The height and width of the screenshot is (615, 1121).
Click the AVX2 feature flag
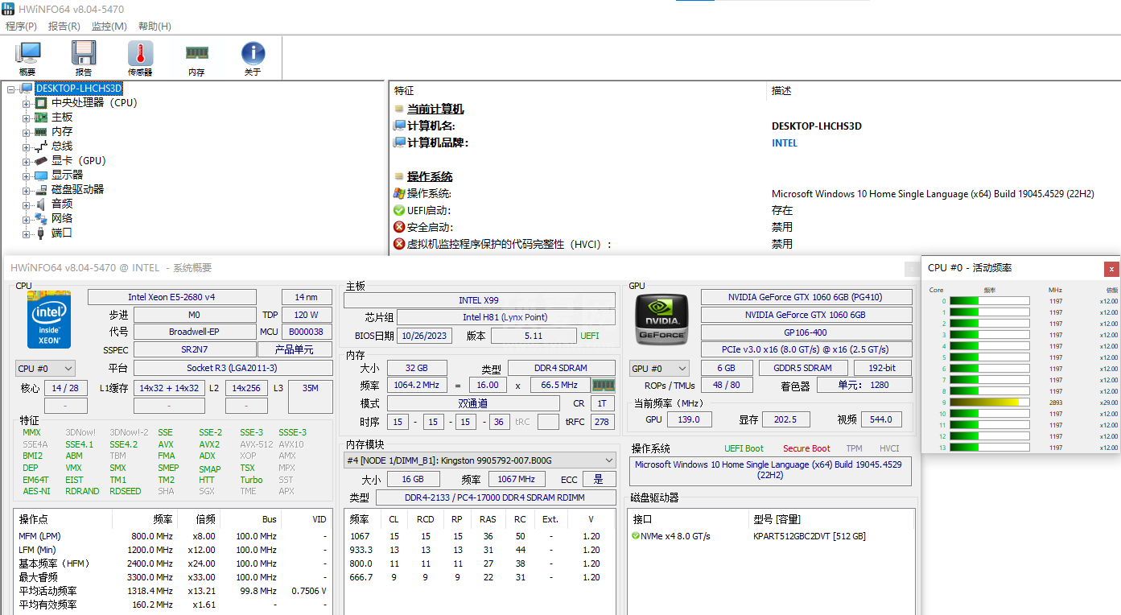tap(209, 444)
